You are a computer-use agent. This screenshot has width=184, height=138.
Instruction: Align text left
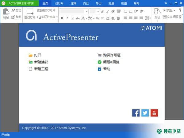click(125, 18)
